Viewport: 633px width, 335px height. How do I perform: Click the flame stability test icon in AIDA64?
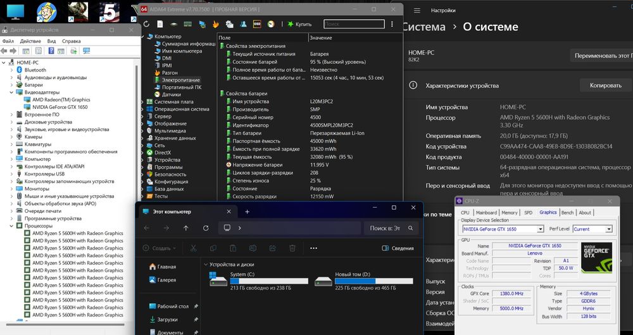coord(216,24)
